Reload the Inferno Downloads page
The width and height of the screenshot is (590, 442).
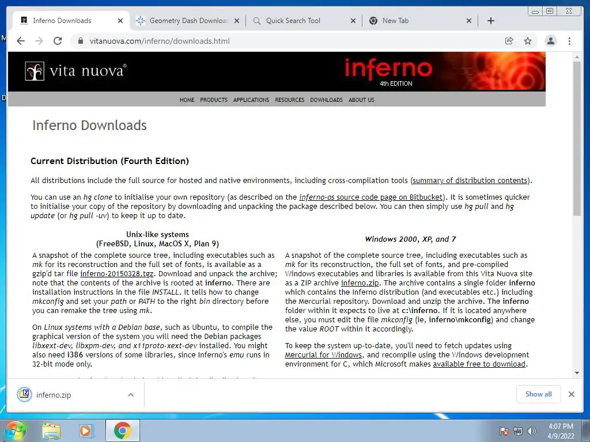[x=58, y=41]
